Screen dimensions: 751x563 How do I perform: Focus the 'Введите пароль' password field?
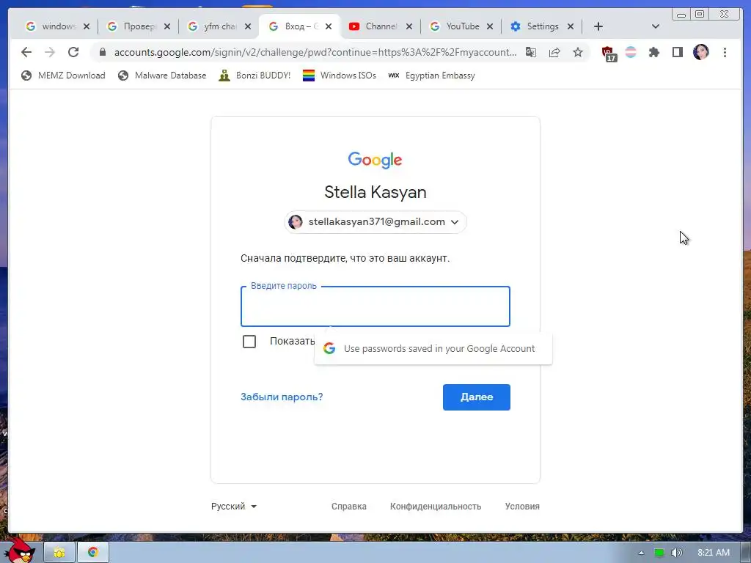pyautogui.click(x=375, y=306)
